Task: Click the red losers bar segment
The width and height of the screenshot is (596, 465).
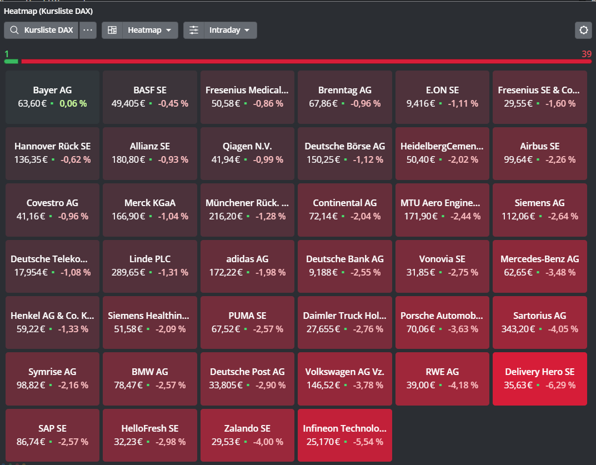Action: (x=307, y=61)
